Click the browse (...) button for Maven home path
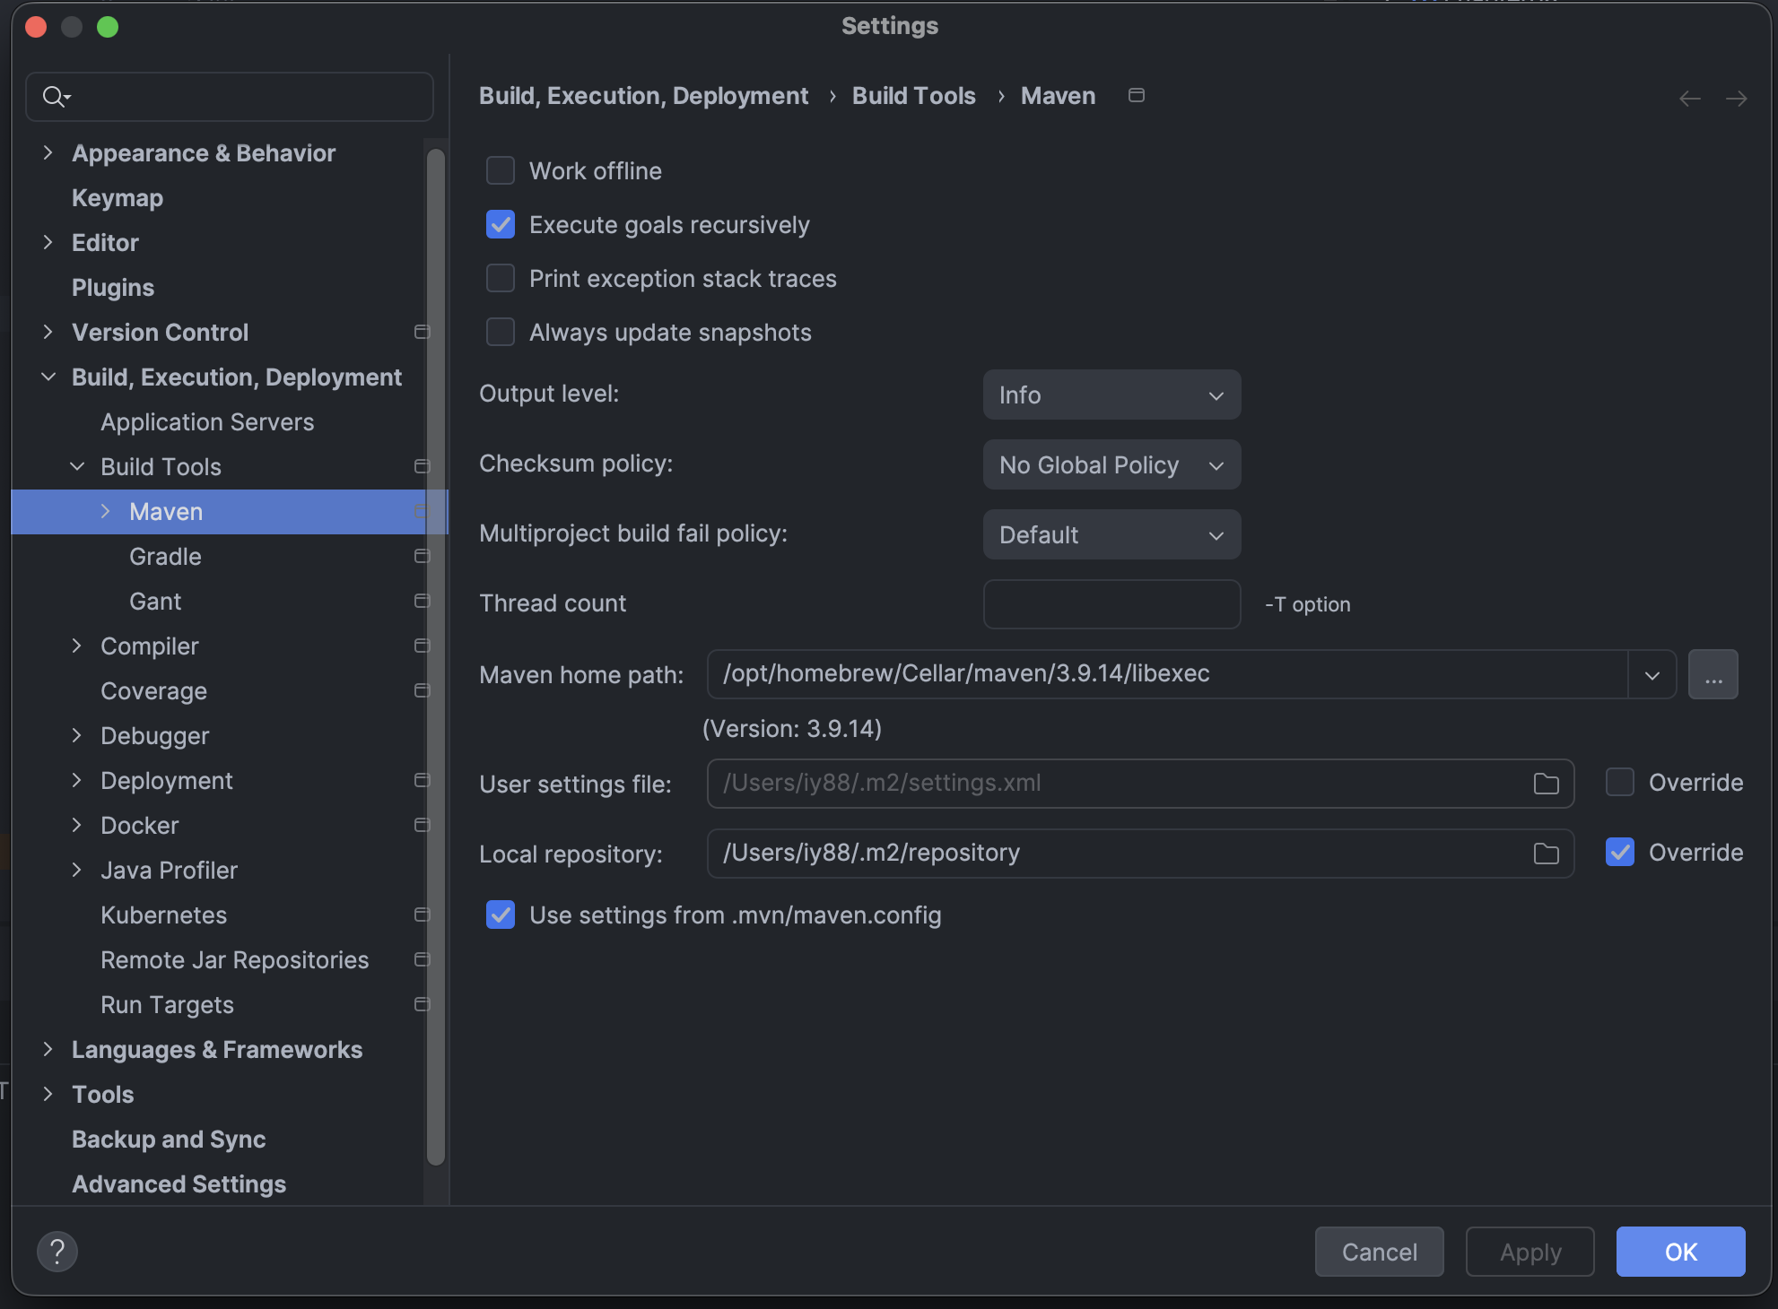This screenshot has width=1778, height=1309. 1713,674
